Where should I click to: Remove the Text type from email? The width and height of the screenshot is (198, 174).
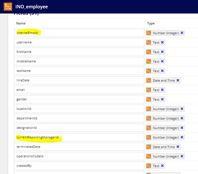click(x=162, y=90)
